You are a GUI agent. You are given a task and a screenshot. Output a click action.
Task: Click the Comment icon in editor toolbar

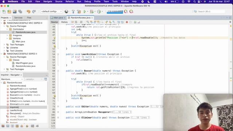[135, 22]
